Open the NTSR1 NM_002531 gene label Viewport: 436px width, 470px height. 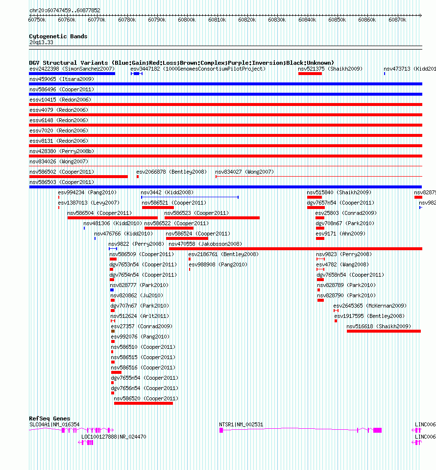point(241,424)
